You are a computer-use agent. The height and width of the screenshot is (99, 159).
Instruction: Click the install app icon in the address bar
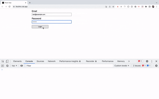tap(106, 7)
